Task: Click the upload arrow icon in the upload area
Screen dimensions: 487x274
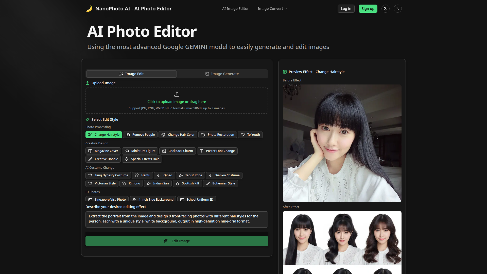Action: pyautogui.click(x=177, y=94)
